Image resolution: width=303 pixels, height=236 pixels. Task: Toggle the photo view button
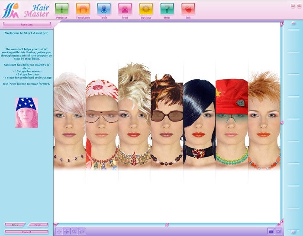click(x=278, y=231)
